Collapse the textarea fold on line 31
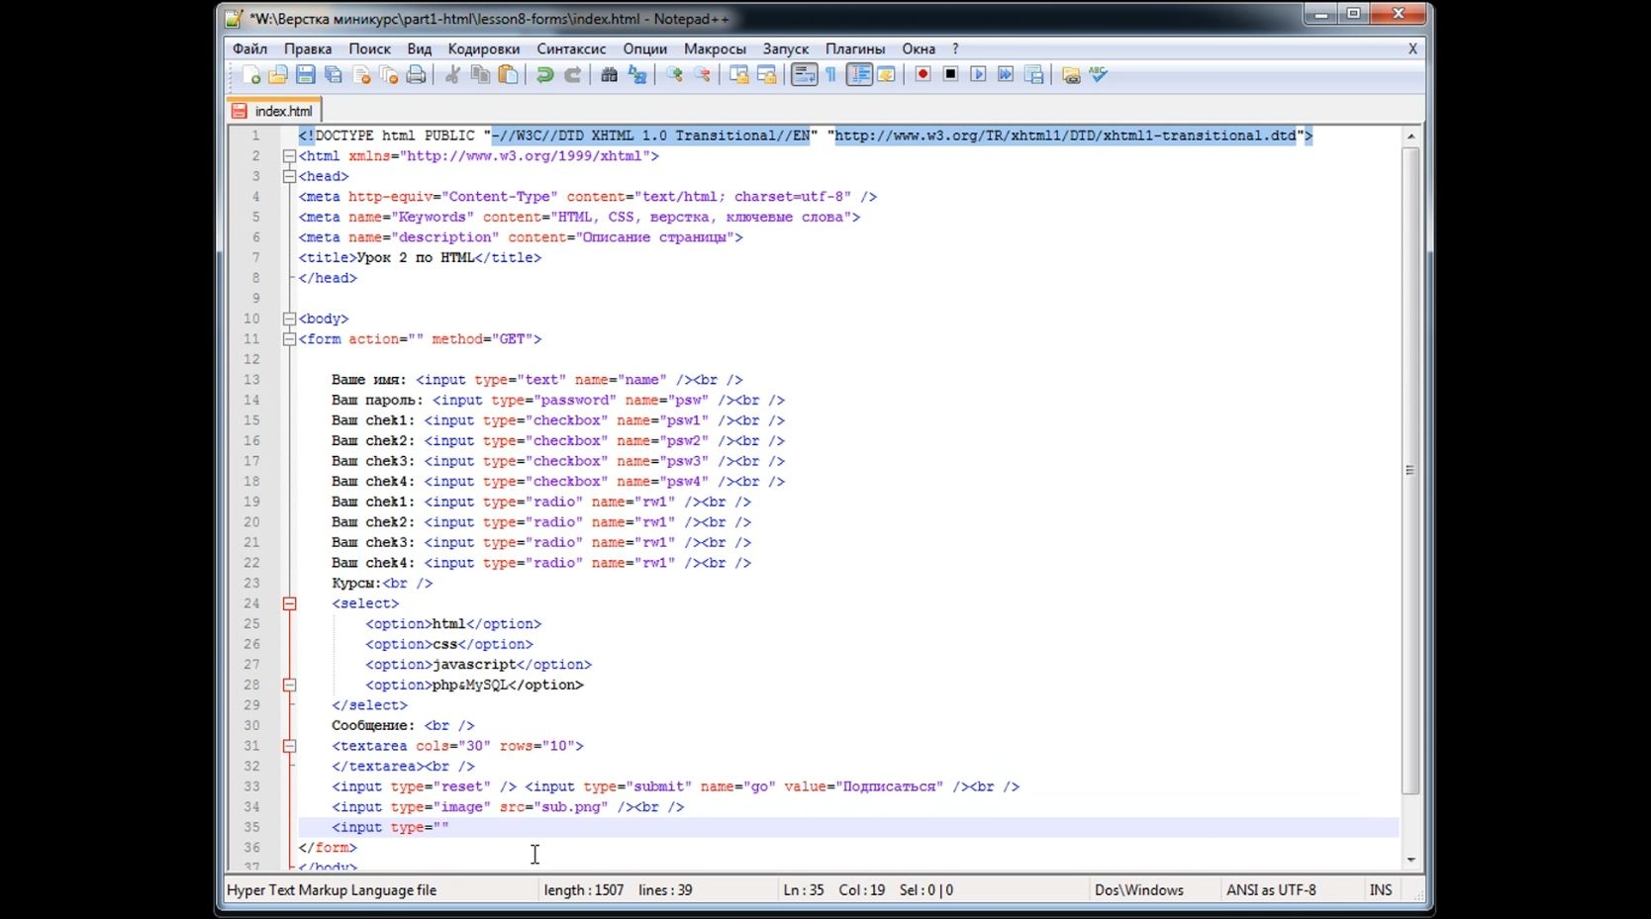Image resolution: width=1651 pixels, height=919 pixels. tap(289, 746)
